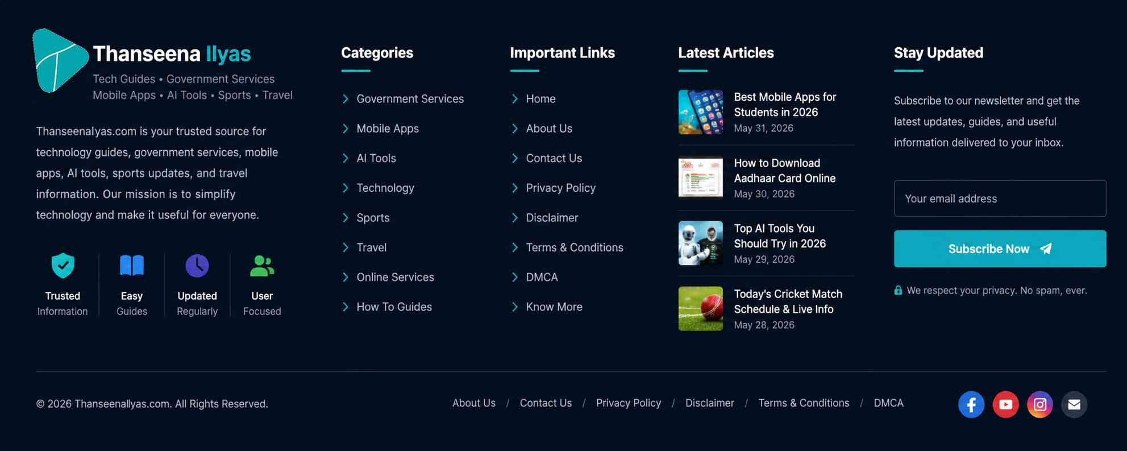Viewport: 1127px width, 451px height.
Task: Click the paper plane icon on Subscribe button
Action: pos(1046,249)
